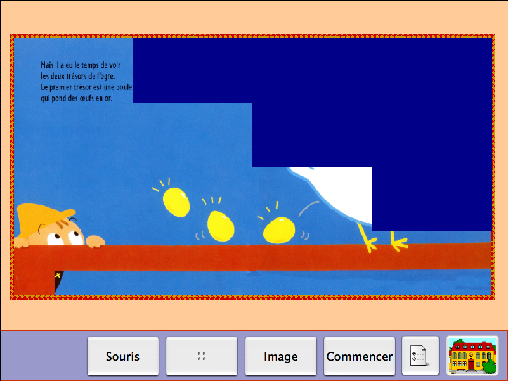The image size is (508, 381).
Task: Select the four-squares grid button
Action: pyautogui.click(x=202, y=356)
